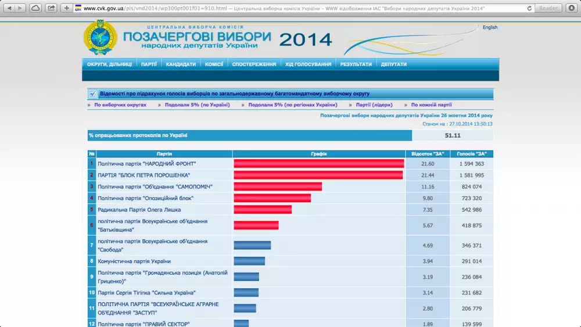Click the Share icon in the toolbar

point(51,8)
